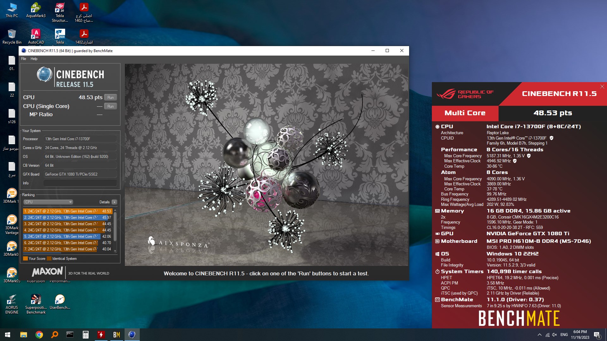
Task: Open the Windows Start menu
Action: 8,335
